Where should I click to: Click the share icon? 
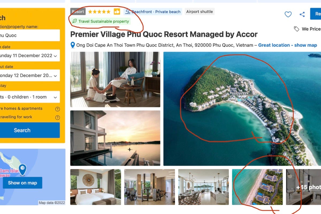coord(302,14)
